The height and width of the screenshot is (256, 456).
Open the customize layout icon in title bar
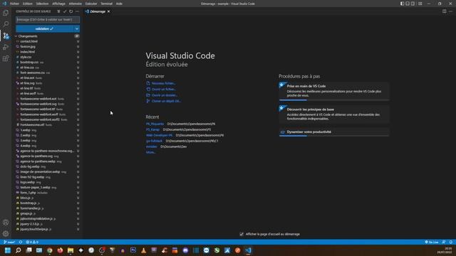coord(420,4)
